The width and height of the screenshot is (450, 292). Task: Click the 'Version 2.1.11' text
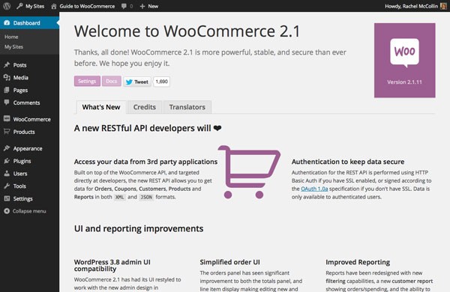tap(404, 82)
